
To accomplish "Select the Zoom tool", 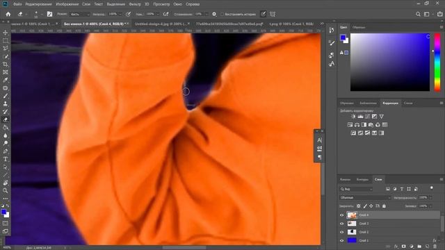I will [x=6, y=190].
